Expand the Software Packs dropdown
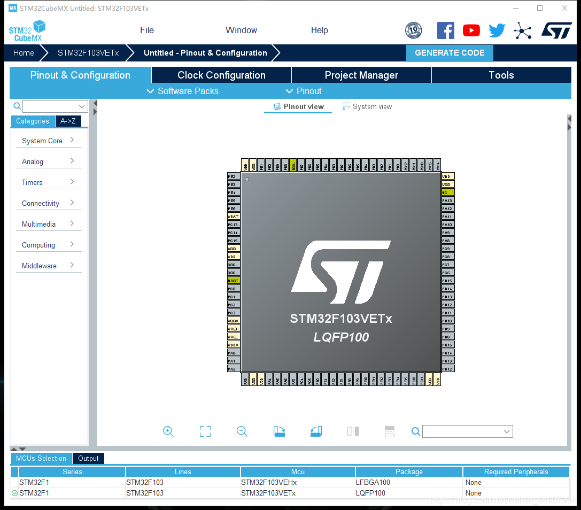Screen dimensions: 581x510 pyautogui.click(x=183, y=91)
